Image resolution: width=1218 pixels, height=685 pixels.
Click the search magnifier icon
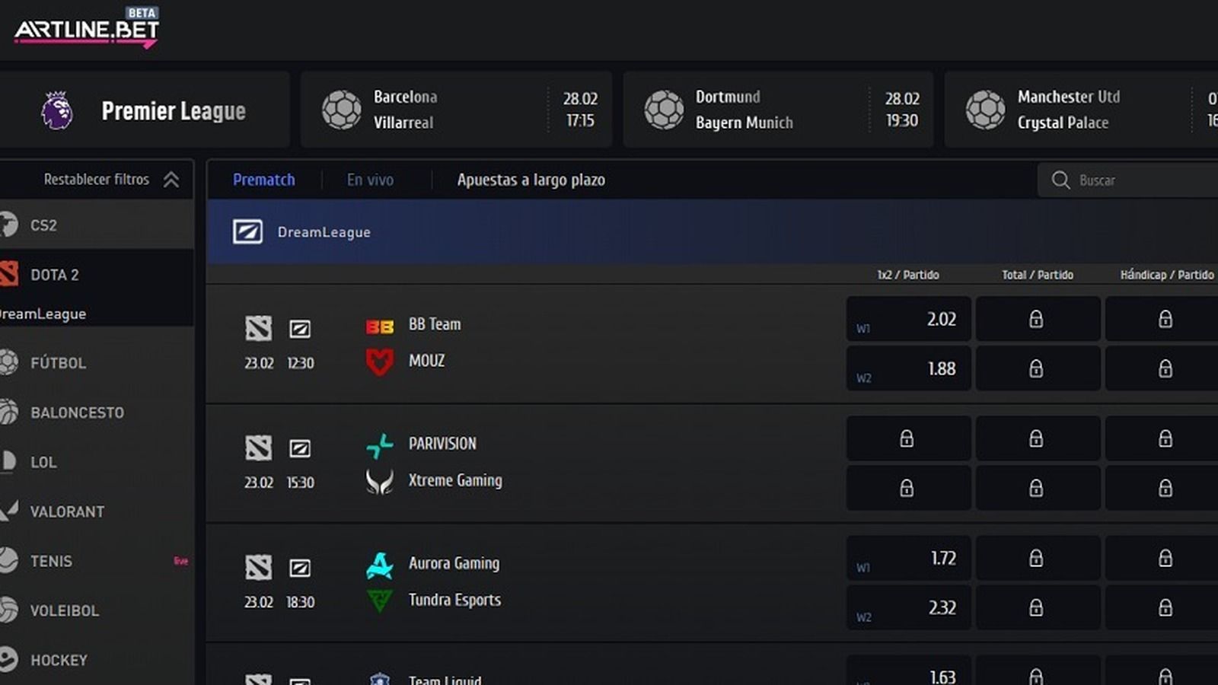point(1060,180)
